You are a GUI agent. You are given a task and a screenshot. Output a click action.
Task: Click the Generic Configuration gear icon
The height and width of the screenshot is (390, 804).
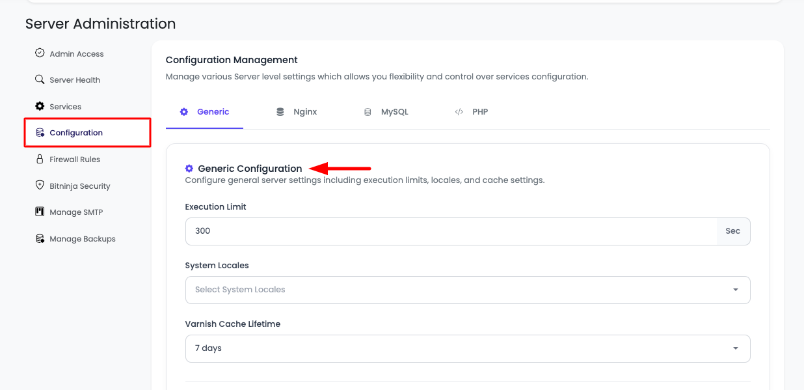189,168
